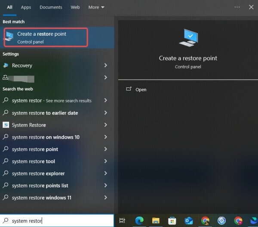Click the 'system restor' search input field

tap(57, 221)
